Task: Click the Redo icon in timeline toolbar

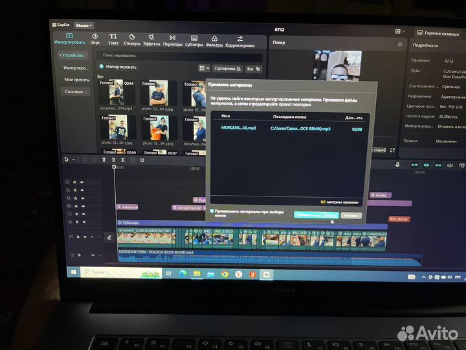Action: 94,160
